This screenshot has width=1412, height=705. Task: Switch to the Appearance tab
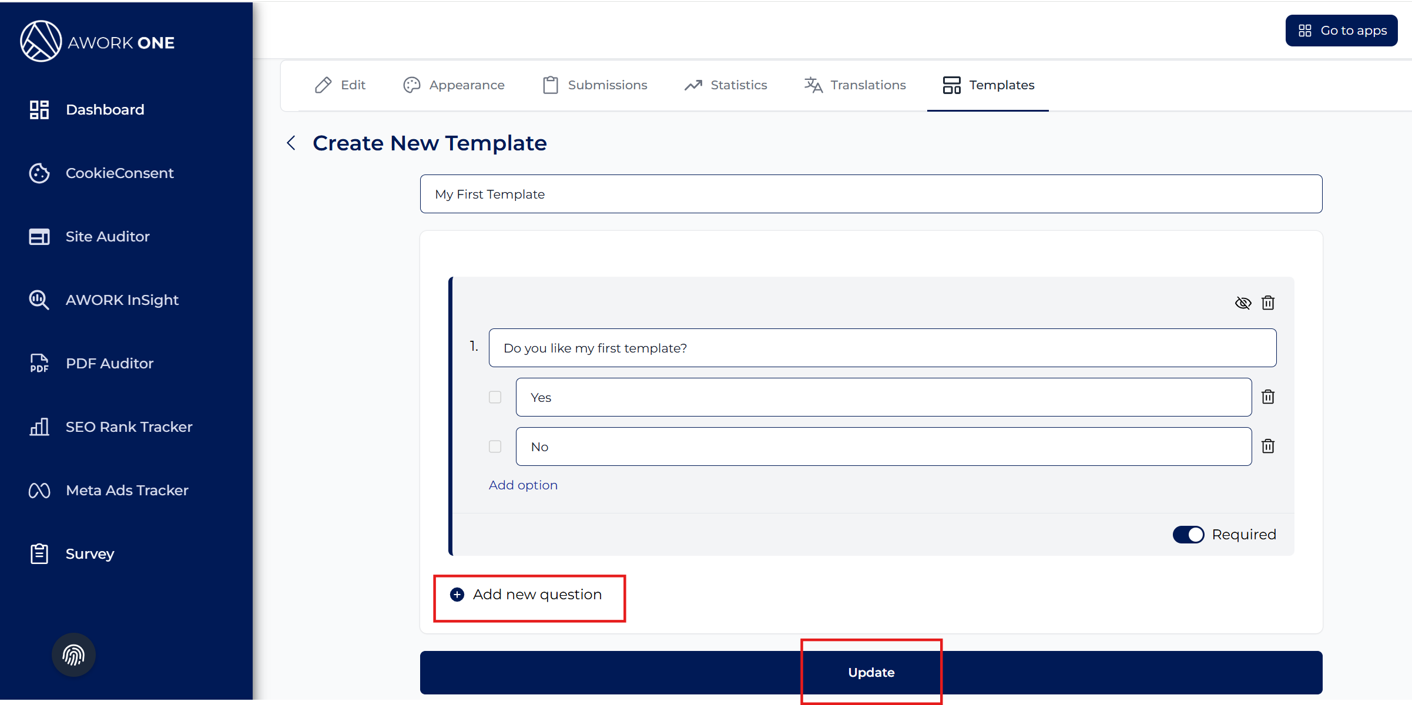coord(454,85)
